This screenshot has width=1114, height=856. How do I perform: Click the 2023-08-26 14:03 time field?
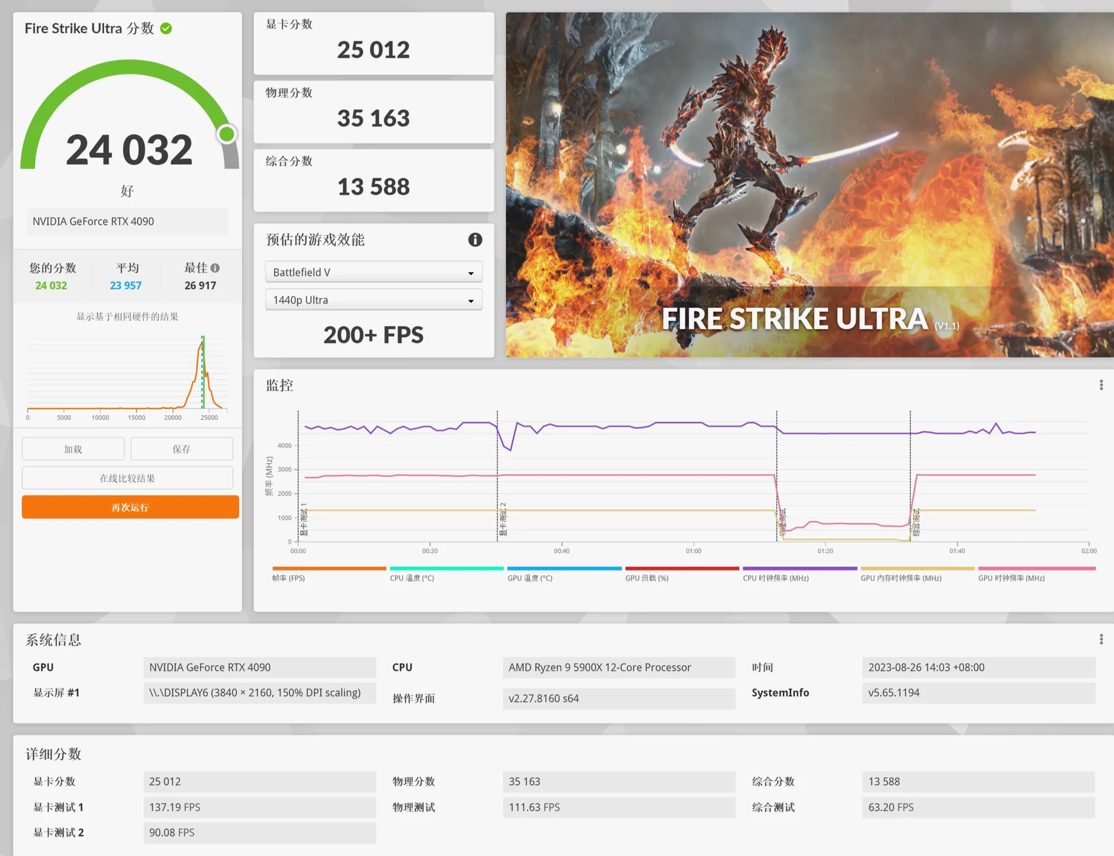point(979,667)
